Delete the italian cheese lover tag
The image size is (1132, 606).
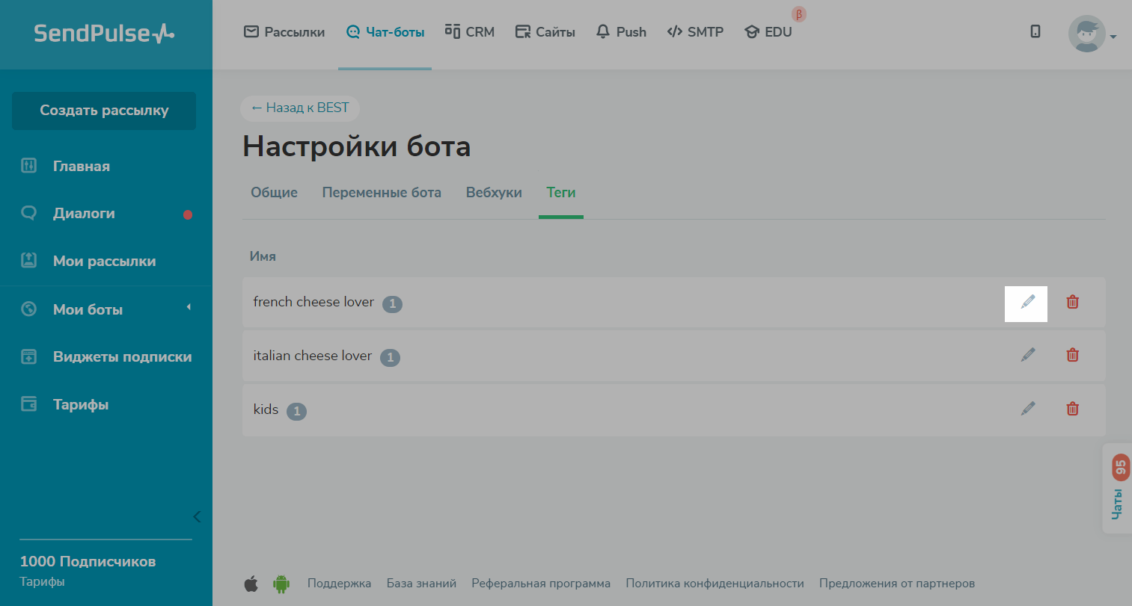tap(1072, 355)
